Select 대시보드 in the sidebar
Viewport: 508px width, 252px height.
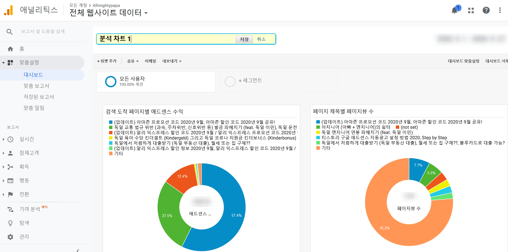[33, 75]
